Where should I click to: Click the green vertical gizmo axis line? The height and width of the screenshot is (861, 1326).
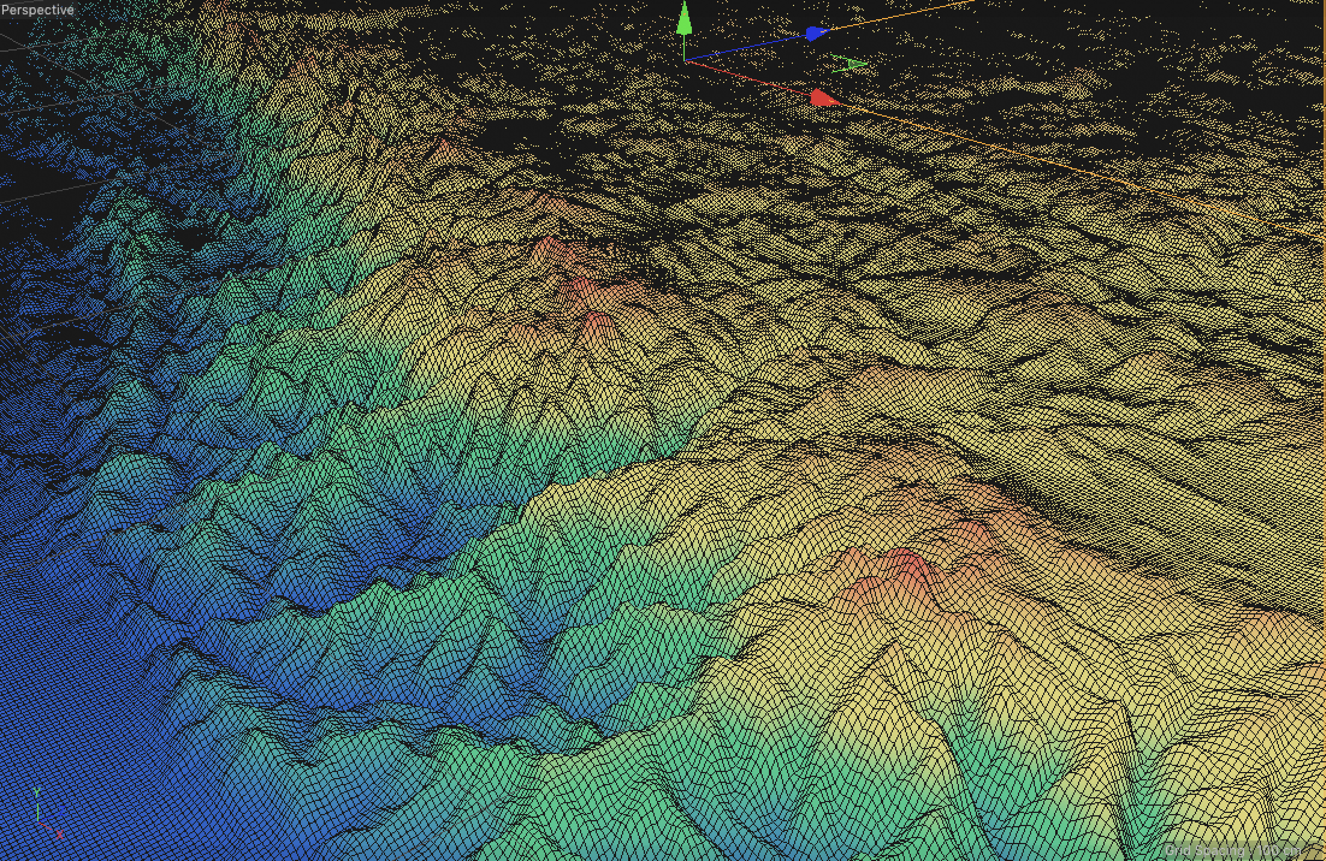685,47
